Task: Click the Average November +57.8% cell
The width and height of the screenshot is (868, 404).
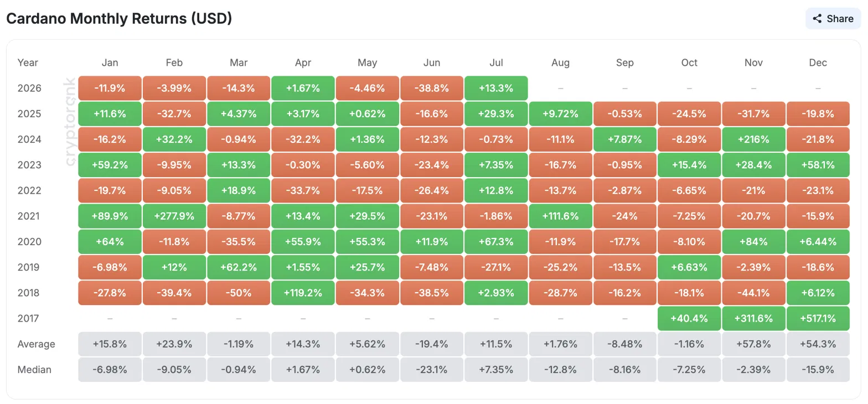Action: pyautogui.click(x=754, y=344)
